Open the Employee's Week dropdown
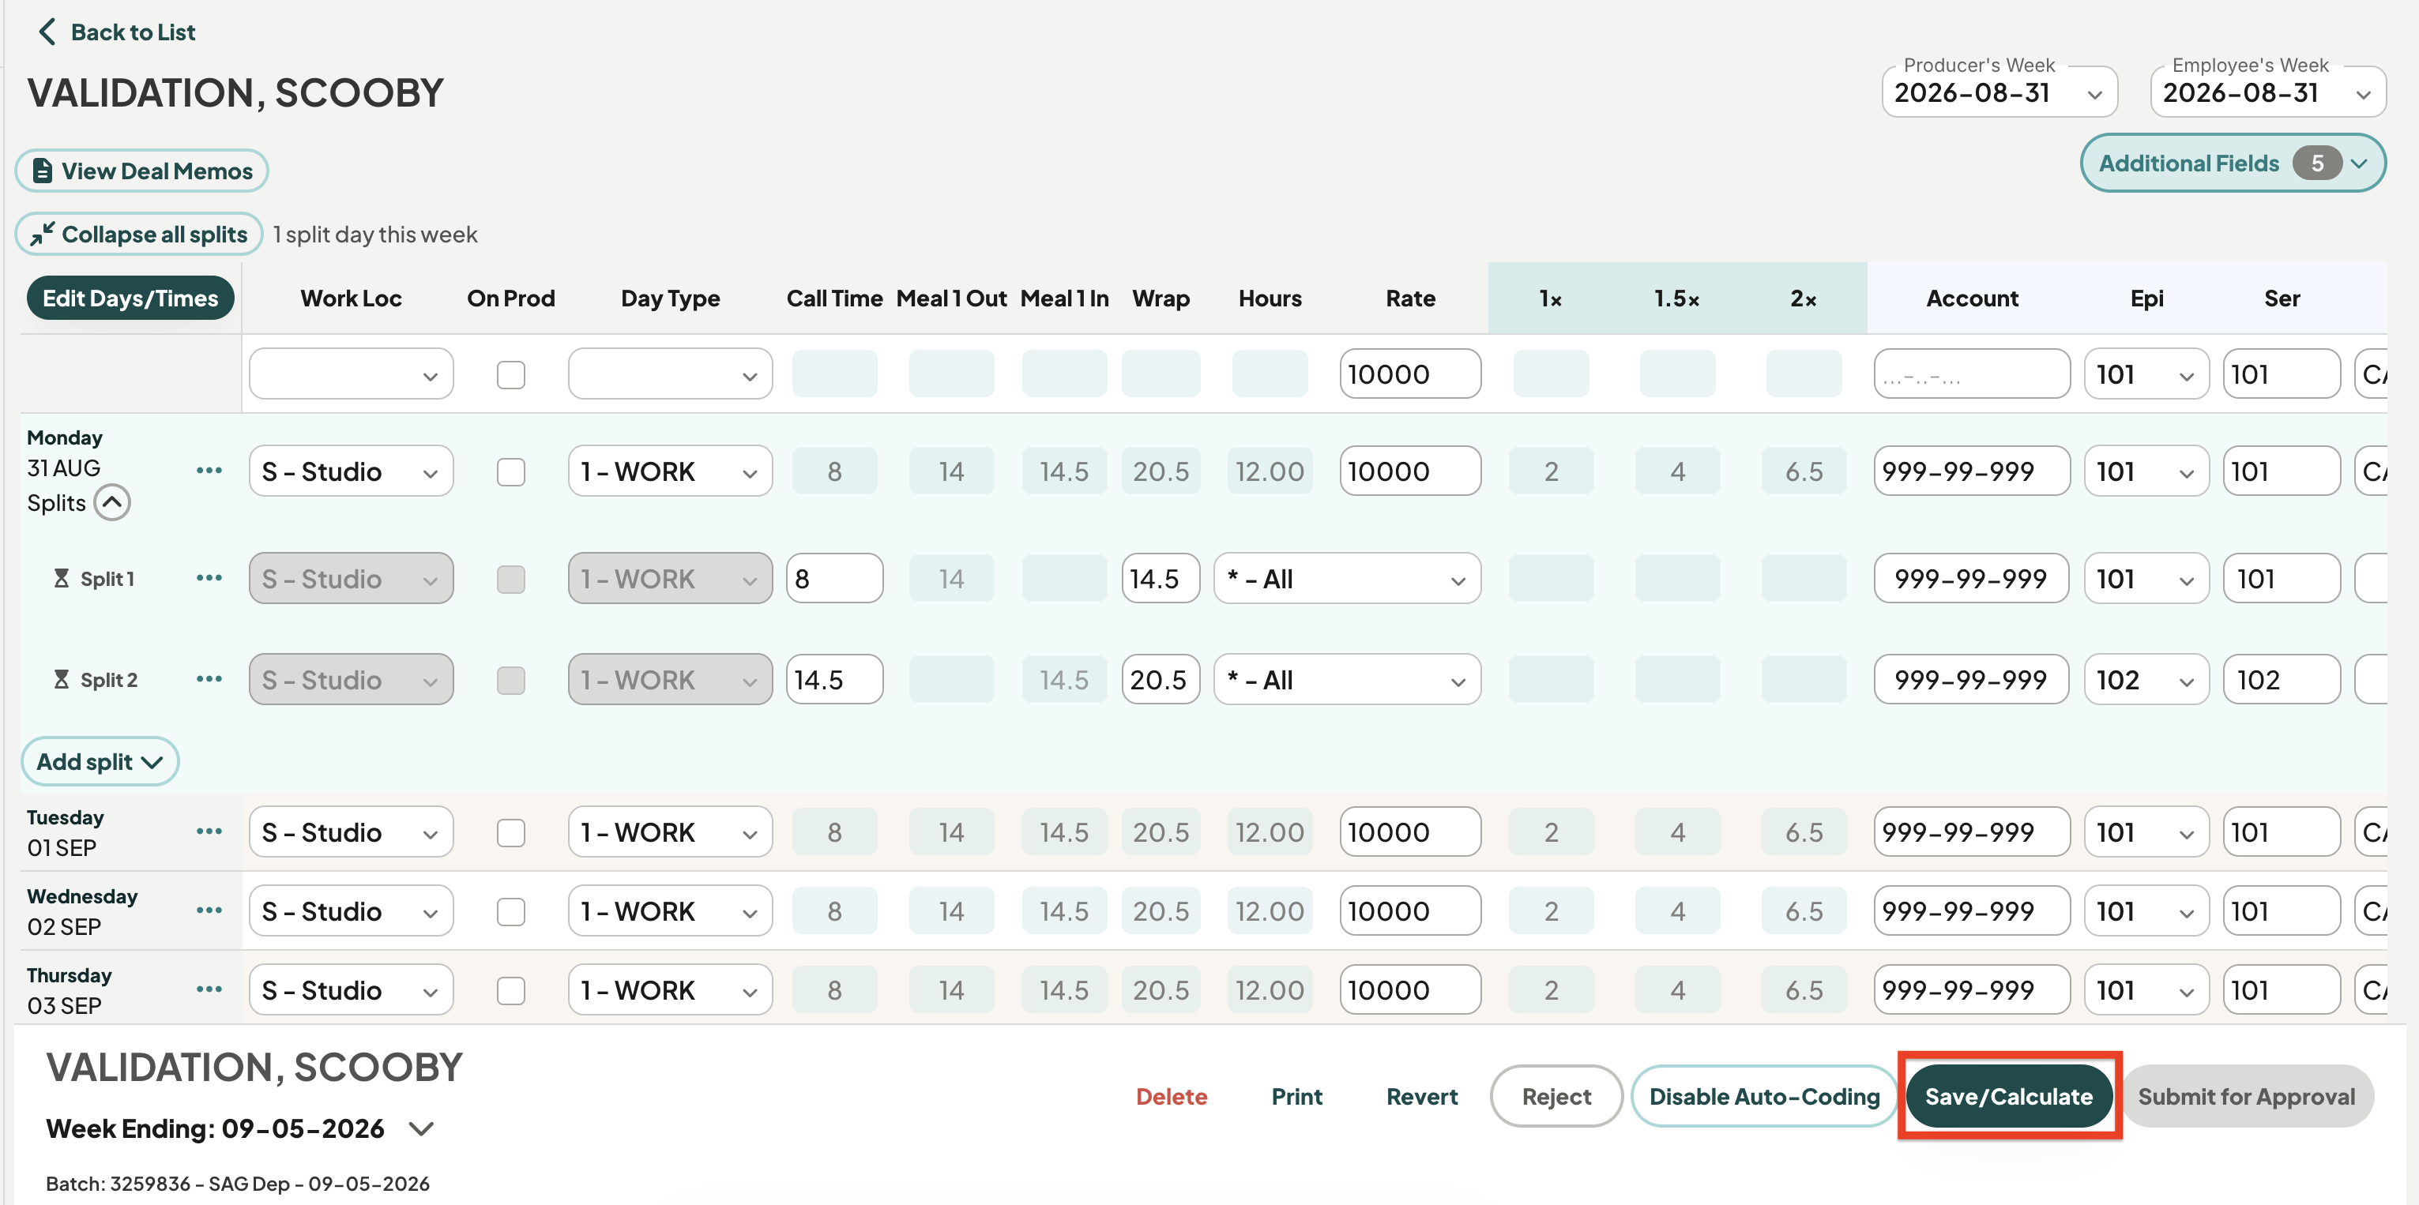Image resolution: width=2419 pixels, height=1205 pixels. click(x=2268, y=92)
